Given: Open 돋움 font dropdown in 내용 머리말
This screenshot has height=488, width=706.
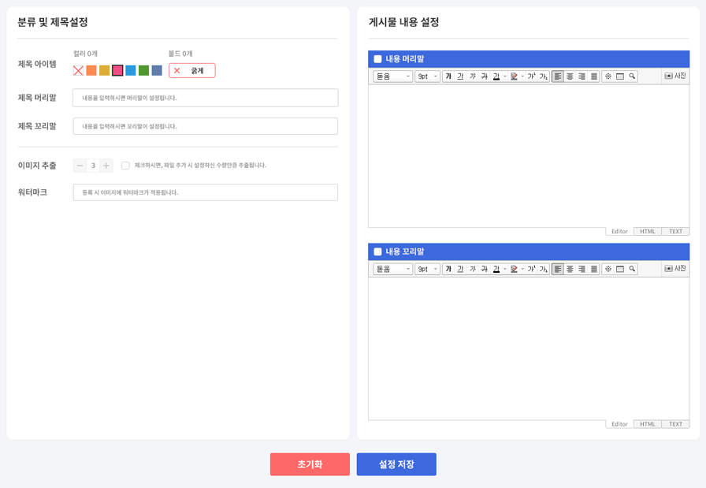Looking at the screenshot, I should click(393, 76).
